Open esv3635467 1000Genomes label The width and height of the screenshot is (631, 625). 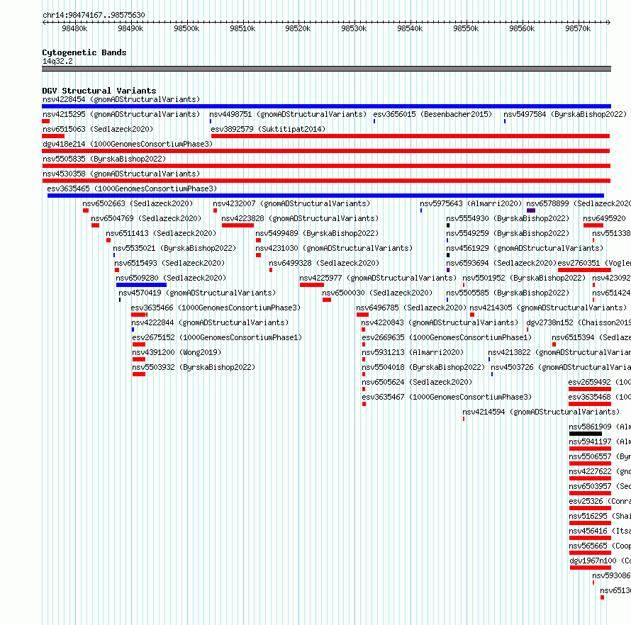(x=447, y=397)
